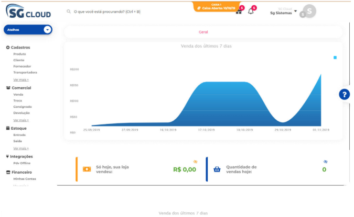The image size is (354, 217).
Task: Open the Estoque section heading
Action: pos(19,128)
